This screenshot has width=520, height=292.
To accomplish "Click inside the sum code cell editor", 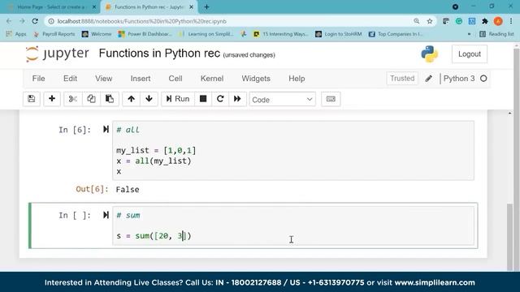I will [x=293, y=225].
